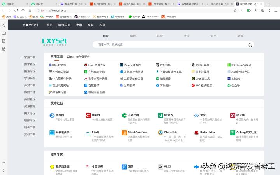Open the jQuery 速查表 link

pyautogui.click(x=131, y=65)
